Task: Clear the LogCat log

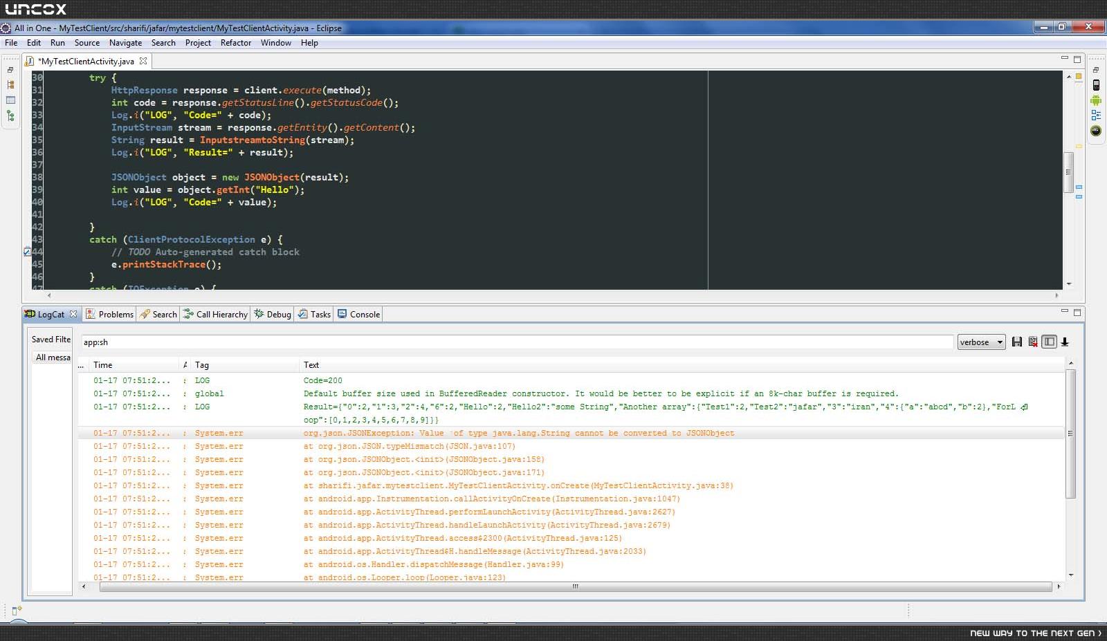Action: click(x=1032, y=342)
